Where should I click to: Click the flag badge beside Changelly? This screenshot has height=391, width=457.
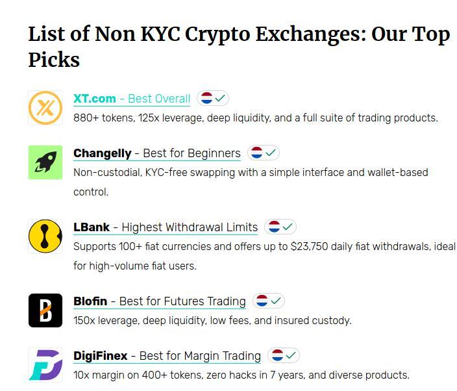pos(264,153)
